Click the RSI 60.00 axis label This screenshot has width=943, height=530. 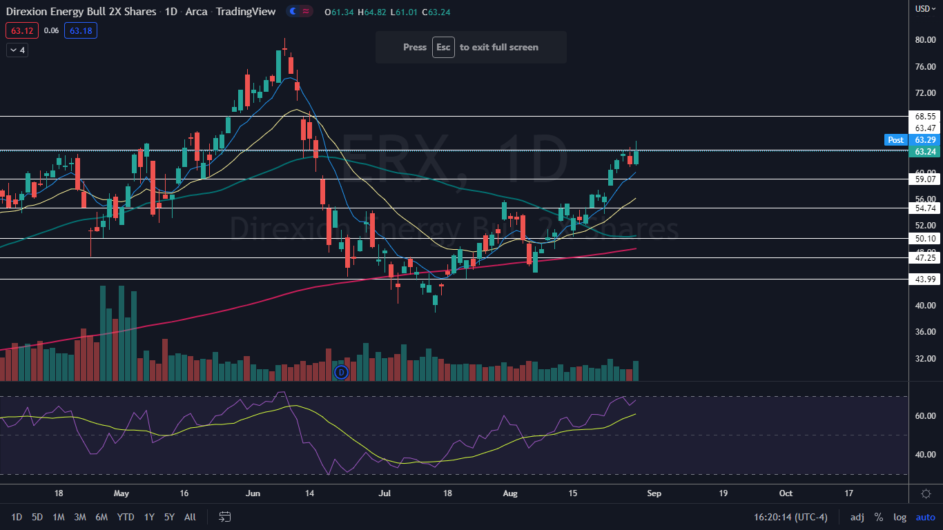point(925,416)
